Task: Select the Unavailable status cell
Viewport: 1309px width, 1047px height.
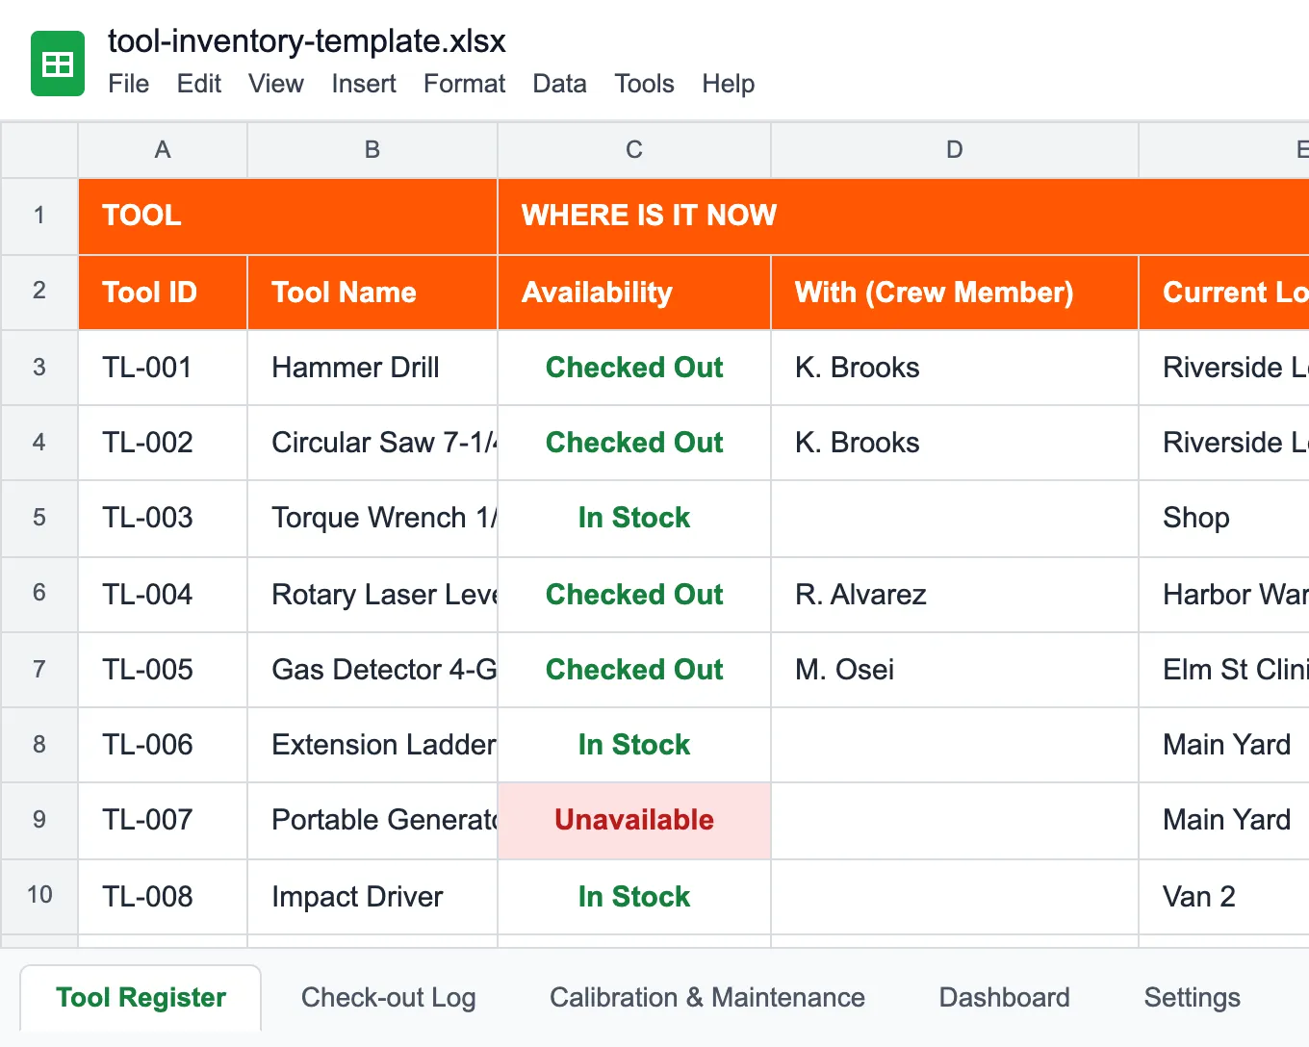Action: click(x=634, y=820)
